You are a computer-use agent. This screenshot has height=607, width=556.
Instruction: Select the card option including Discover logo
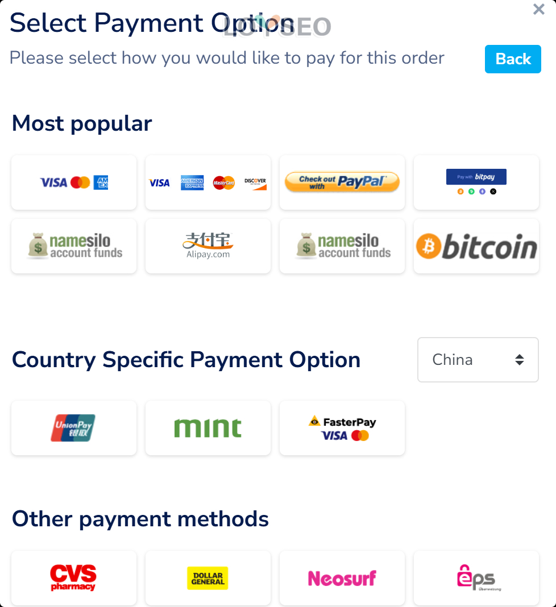click(x=208, y=182)
